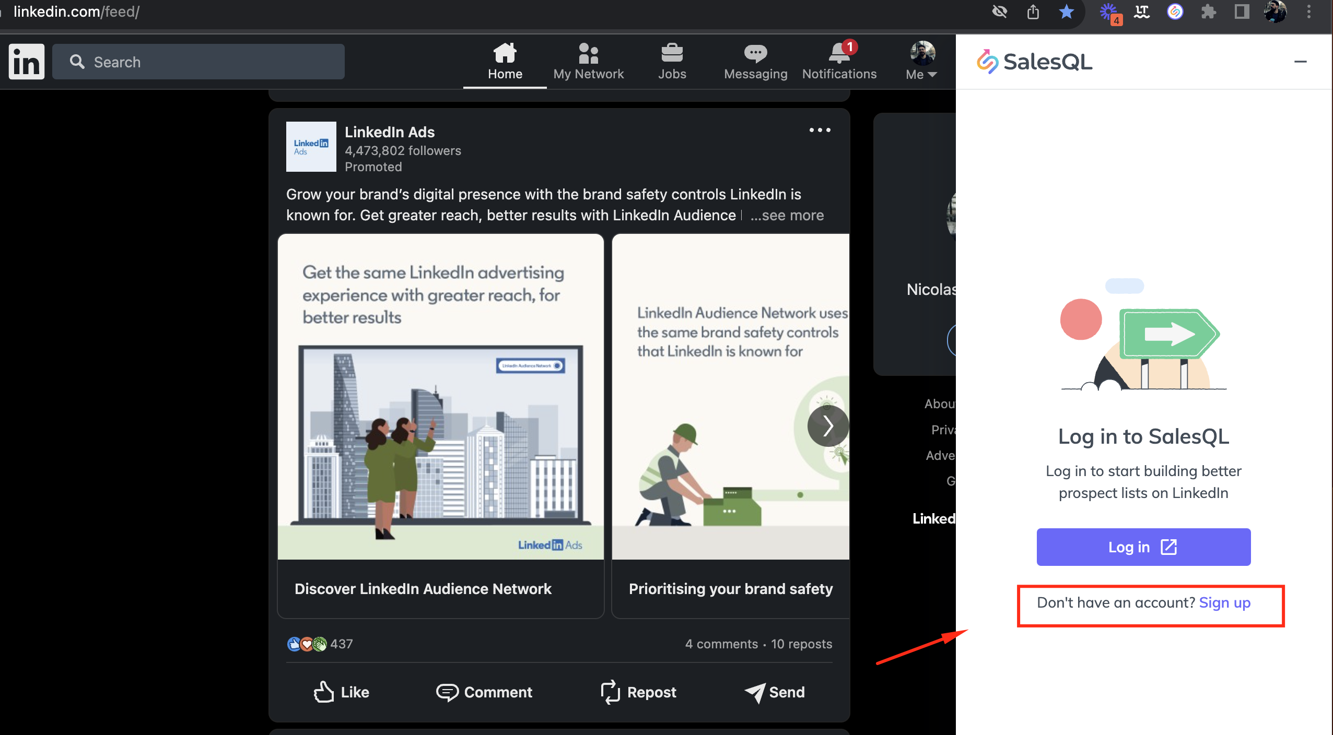View the 437 reactions list
The height and width of the screenshot is (735, 1333).
click(x=320, y=644)
